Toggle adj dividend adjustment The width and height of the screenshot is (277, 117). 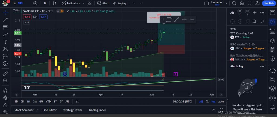click(x=201, y=102)
